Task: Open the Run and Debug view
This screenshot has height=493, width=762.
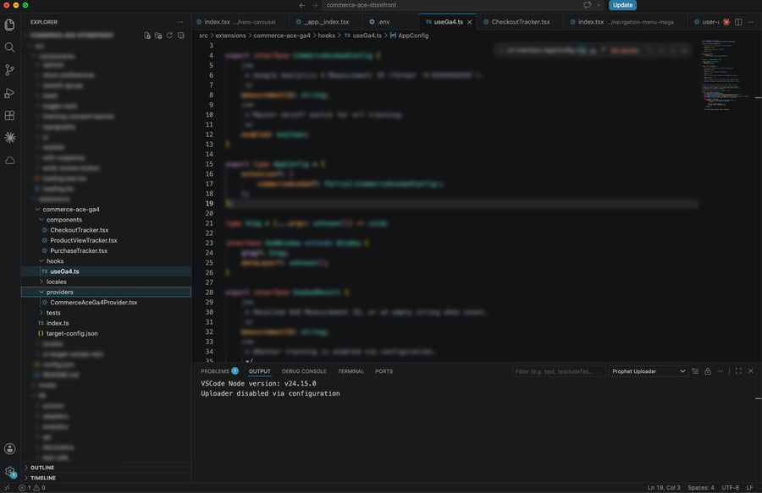Action: (9, 93)
